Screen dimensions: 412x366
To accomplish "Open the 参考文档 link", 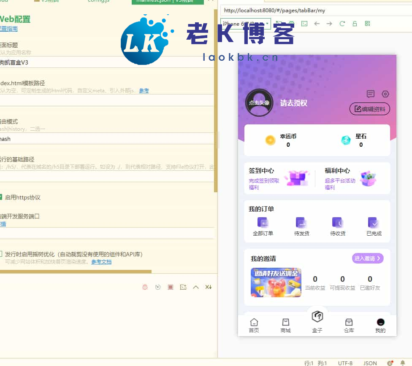I will tap(101, 262).
